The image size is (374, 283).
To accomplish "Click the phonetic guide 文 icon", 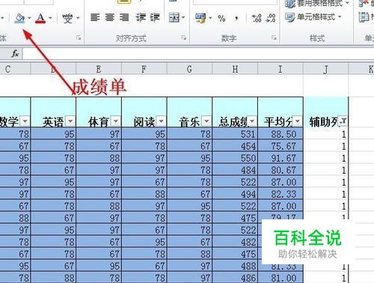I will pos(67,18).
